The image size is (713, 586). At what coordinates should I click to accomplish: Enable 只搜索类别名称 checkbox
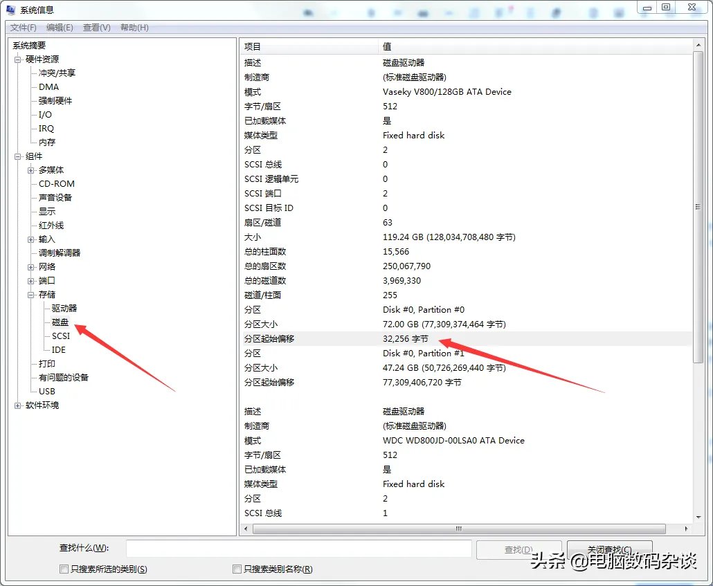(x=236, y=569)
